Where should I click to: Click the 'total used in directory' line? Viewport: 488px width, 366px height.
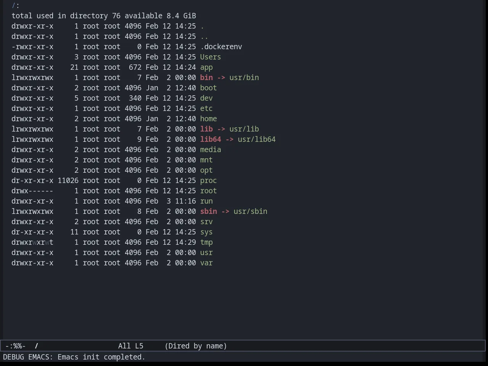tap(104, 16)
